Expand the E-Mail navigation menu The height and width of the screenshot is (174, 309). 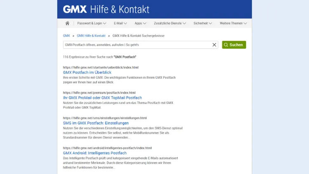click(120, 23)
